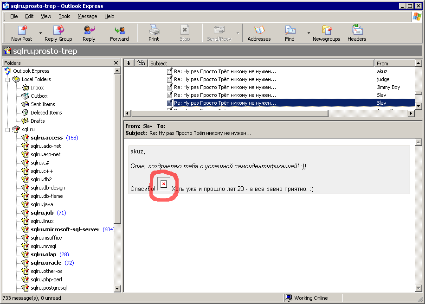Open the Addresses book icon

(x=259, y=31)
